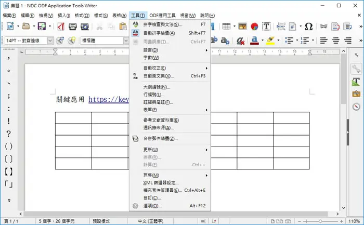
Task: Open font color dropdown arrow
Action: point(263,41)
